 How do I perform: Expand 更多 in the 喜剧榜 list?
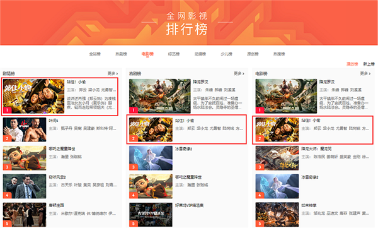click(x=239, y=73)
